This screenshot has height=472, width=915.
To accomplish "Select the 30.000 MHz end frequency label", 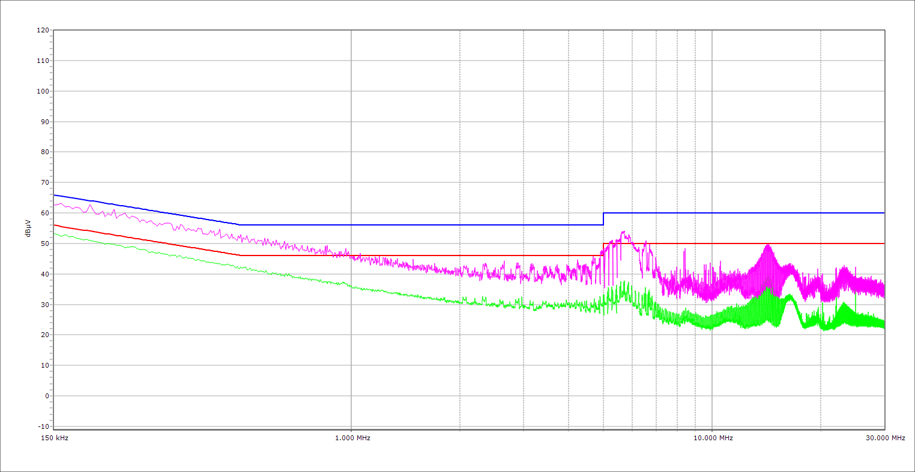I will coord(885,438).
